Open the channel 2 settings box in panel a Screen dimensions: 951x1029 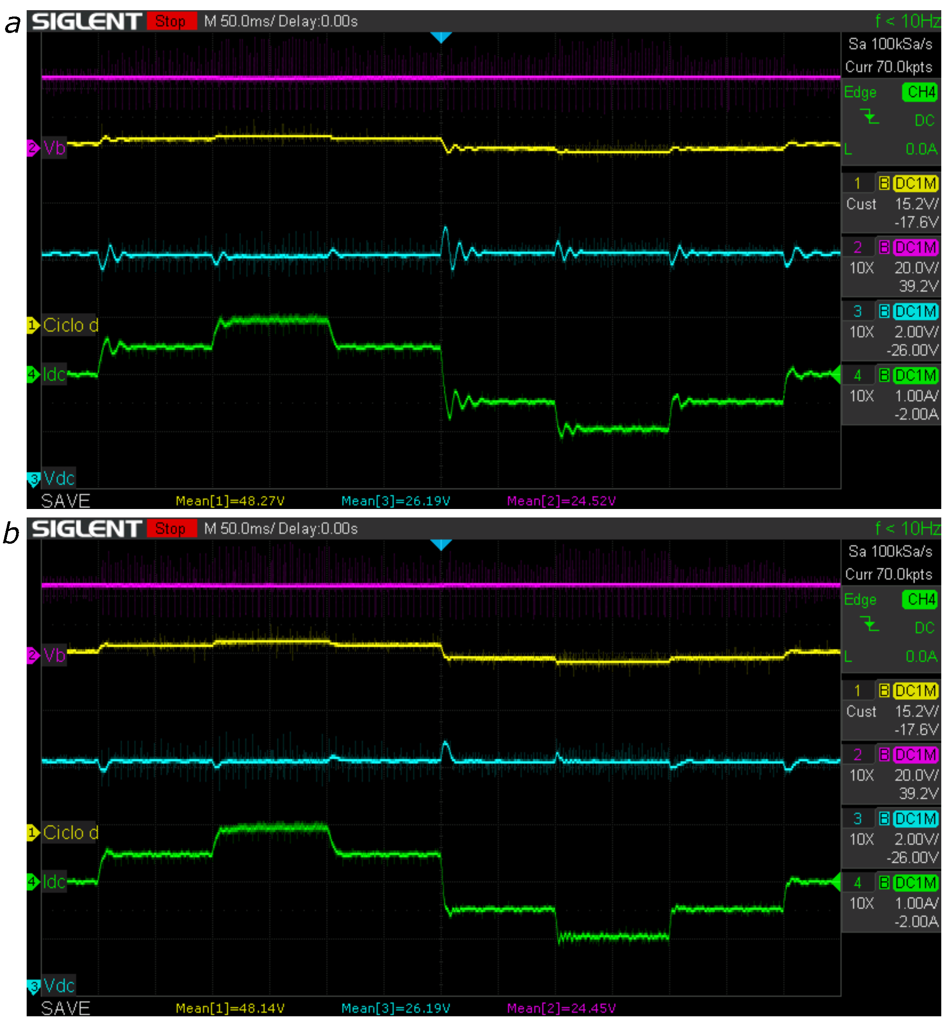tap(891, 267)
